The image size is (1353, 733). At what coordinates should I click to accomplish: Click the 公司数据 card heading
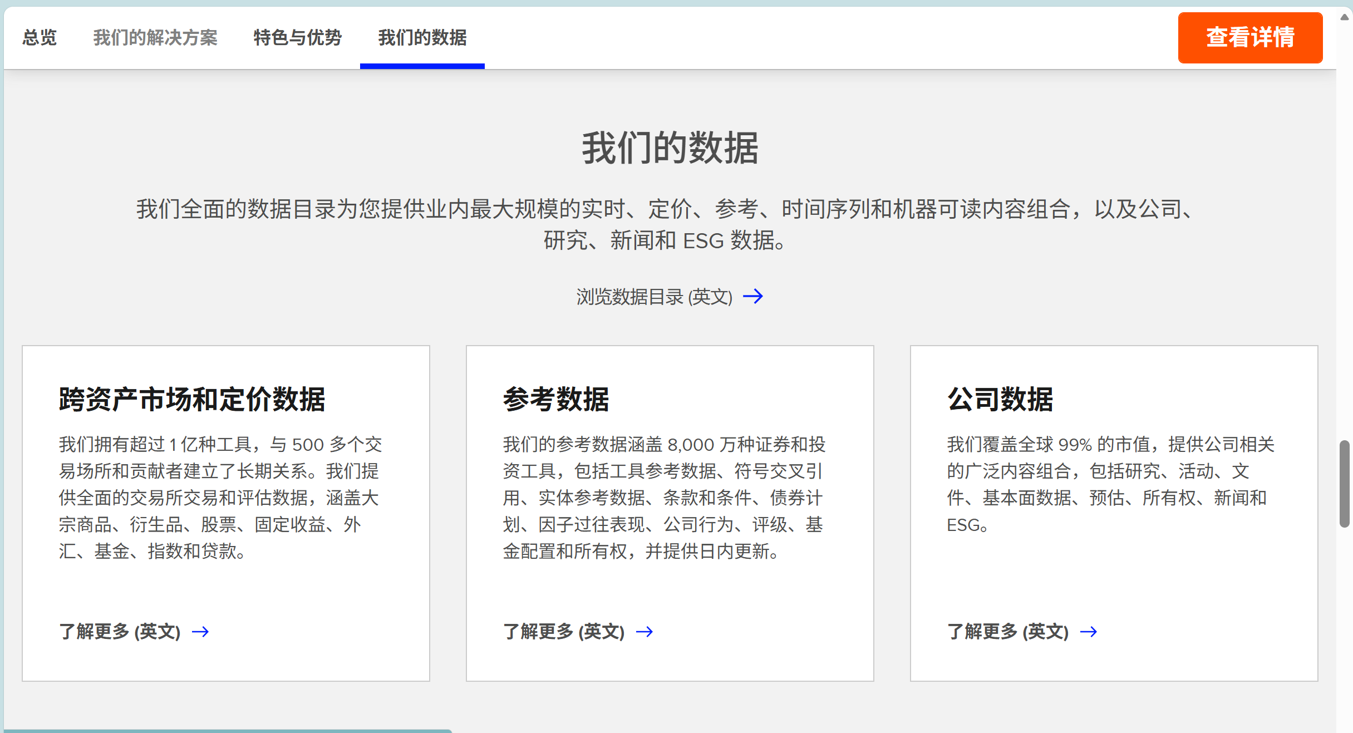(1000, 397)
